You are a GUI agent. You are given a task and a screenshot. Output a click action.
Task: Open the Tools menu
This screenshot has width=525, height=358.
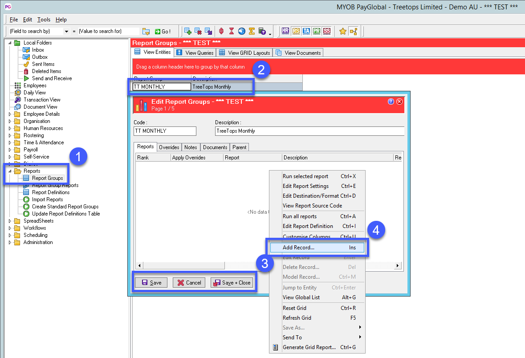coord(44,20)
